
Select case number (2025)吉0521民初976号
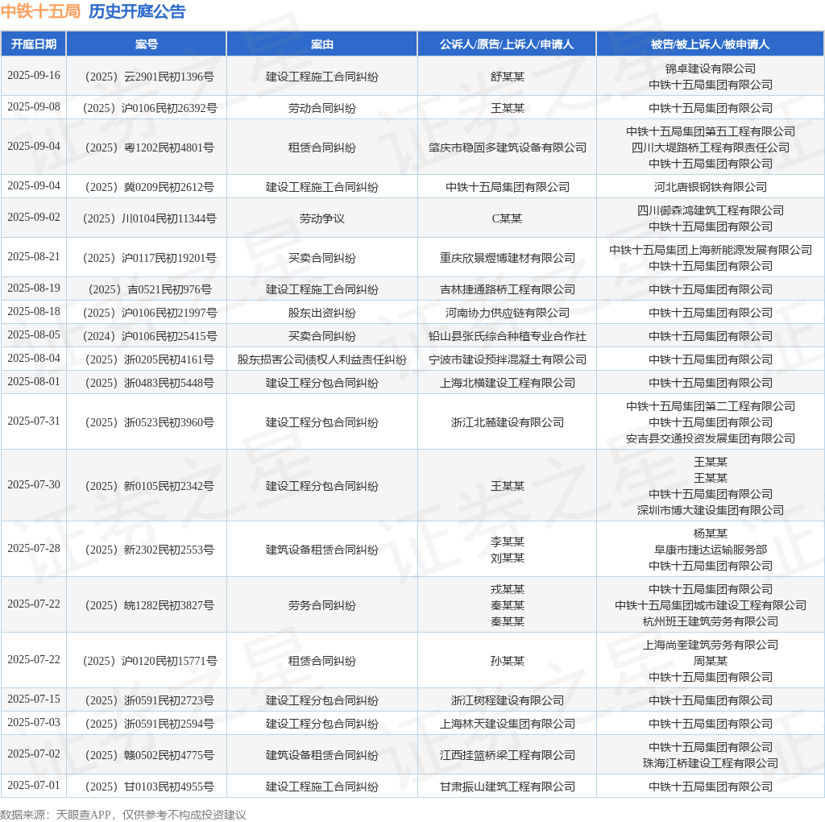pos(149,290)
